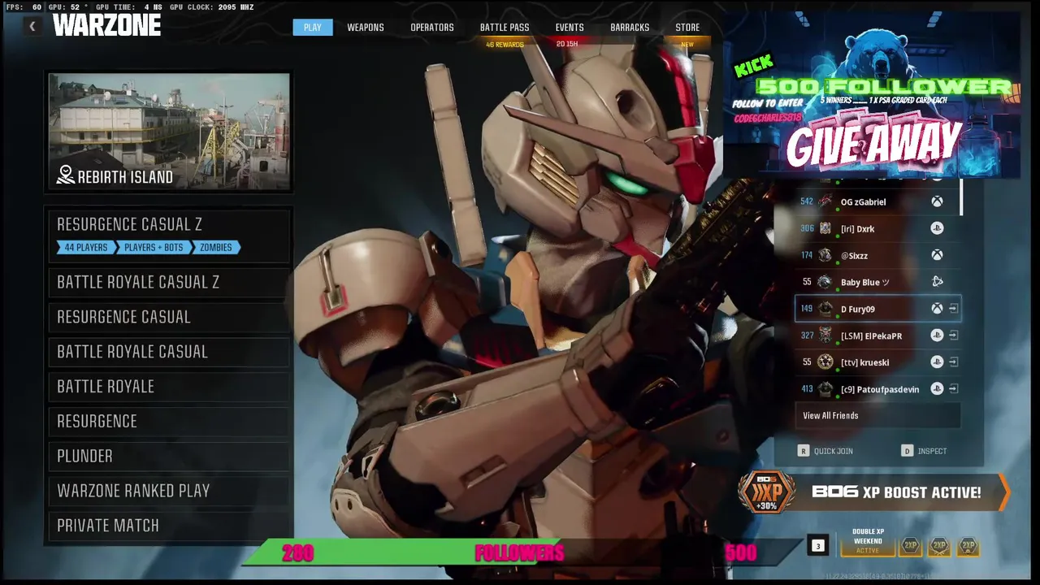Click the PlayStation icon beside [LSM] ElPekaPR
The image size is (1040, 585).
pyautogui.click(x=937, y=336)
